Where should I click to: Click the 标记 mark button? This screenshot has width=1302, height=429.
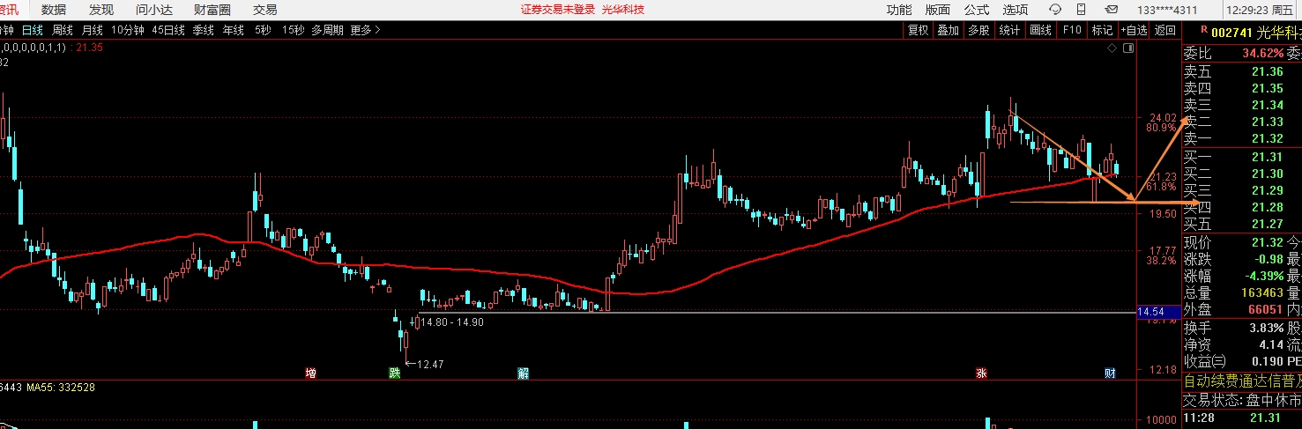point(1103,30)
